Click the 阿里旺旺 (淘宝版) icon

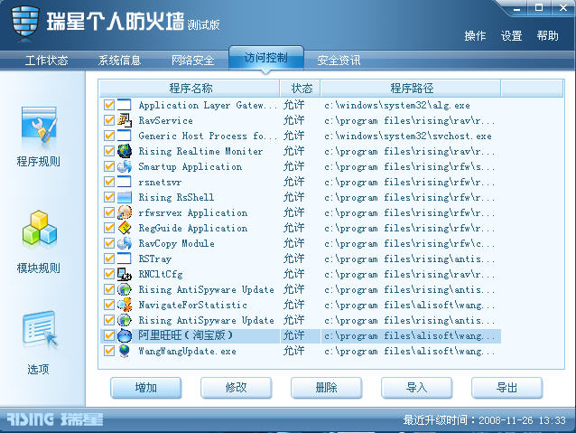pos(125,335)
